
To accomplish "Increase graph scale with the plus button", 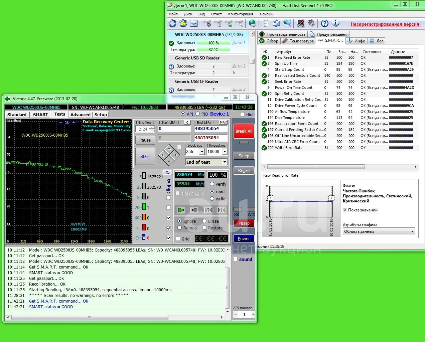I will (x=74, y=122).
